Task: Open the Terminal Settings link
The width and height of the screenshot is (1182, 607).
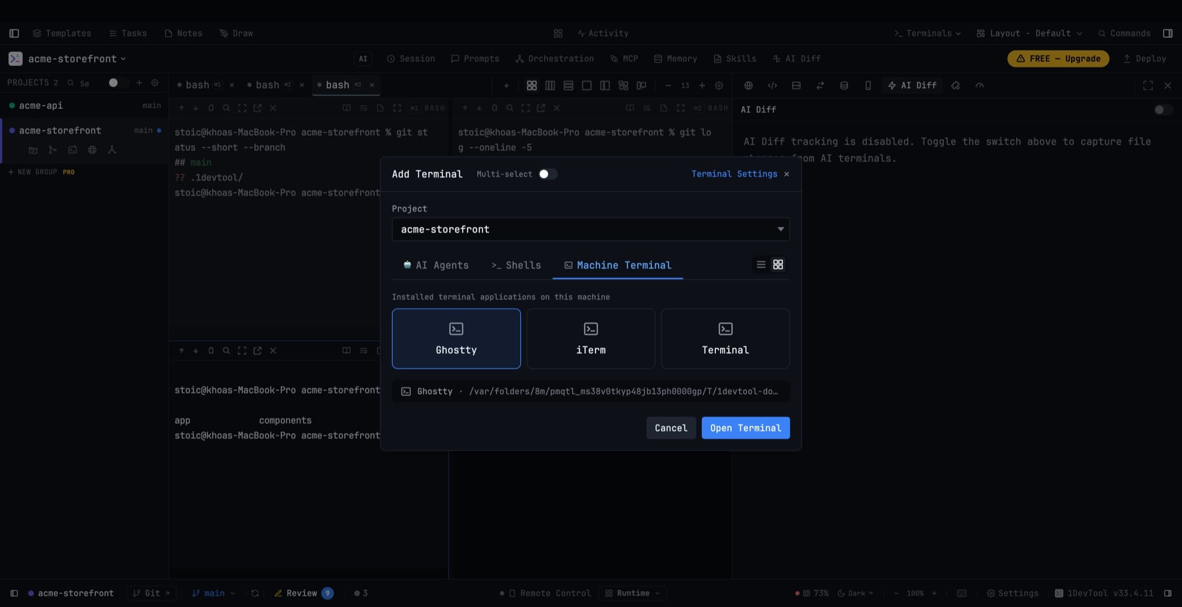Action: (x=734, y=174)
